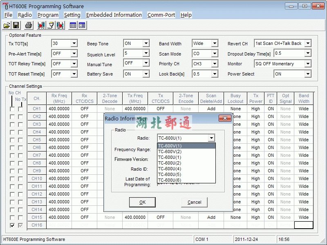This screenshot has height=245, width=327.
Task: Click the Print icon in the toolbar
Action: pos(28,25)
